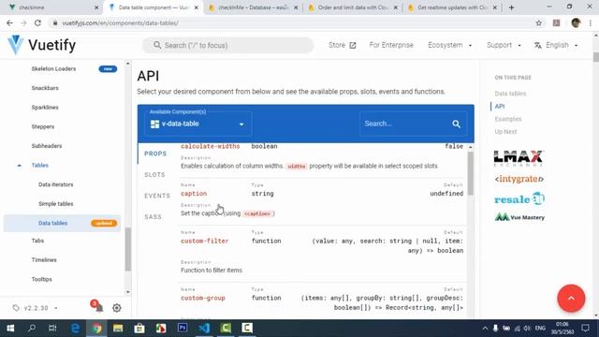Go to Timelines page
The width and height of the screenshot is (599, 337).
click(44, 260)
